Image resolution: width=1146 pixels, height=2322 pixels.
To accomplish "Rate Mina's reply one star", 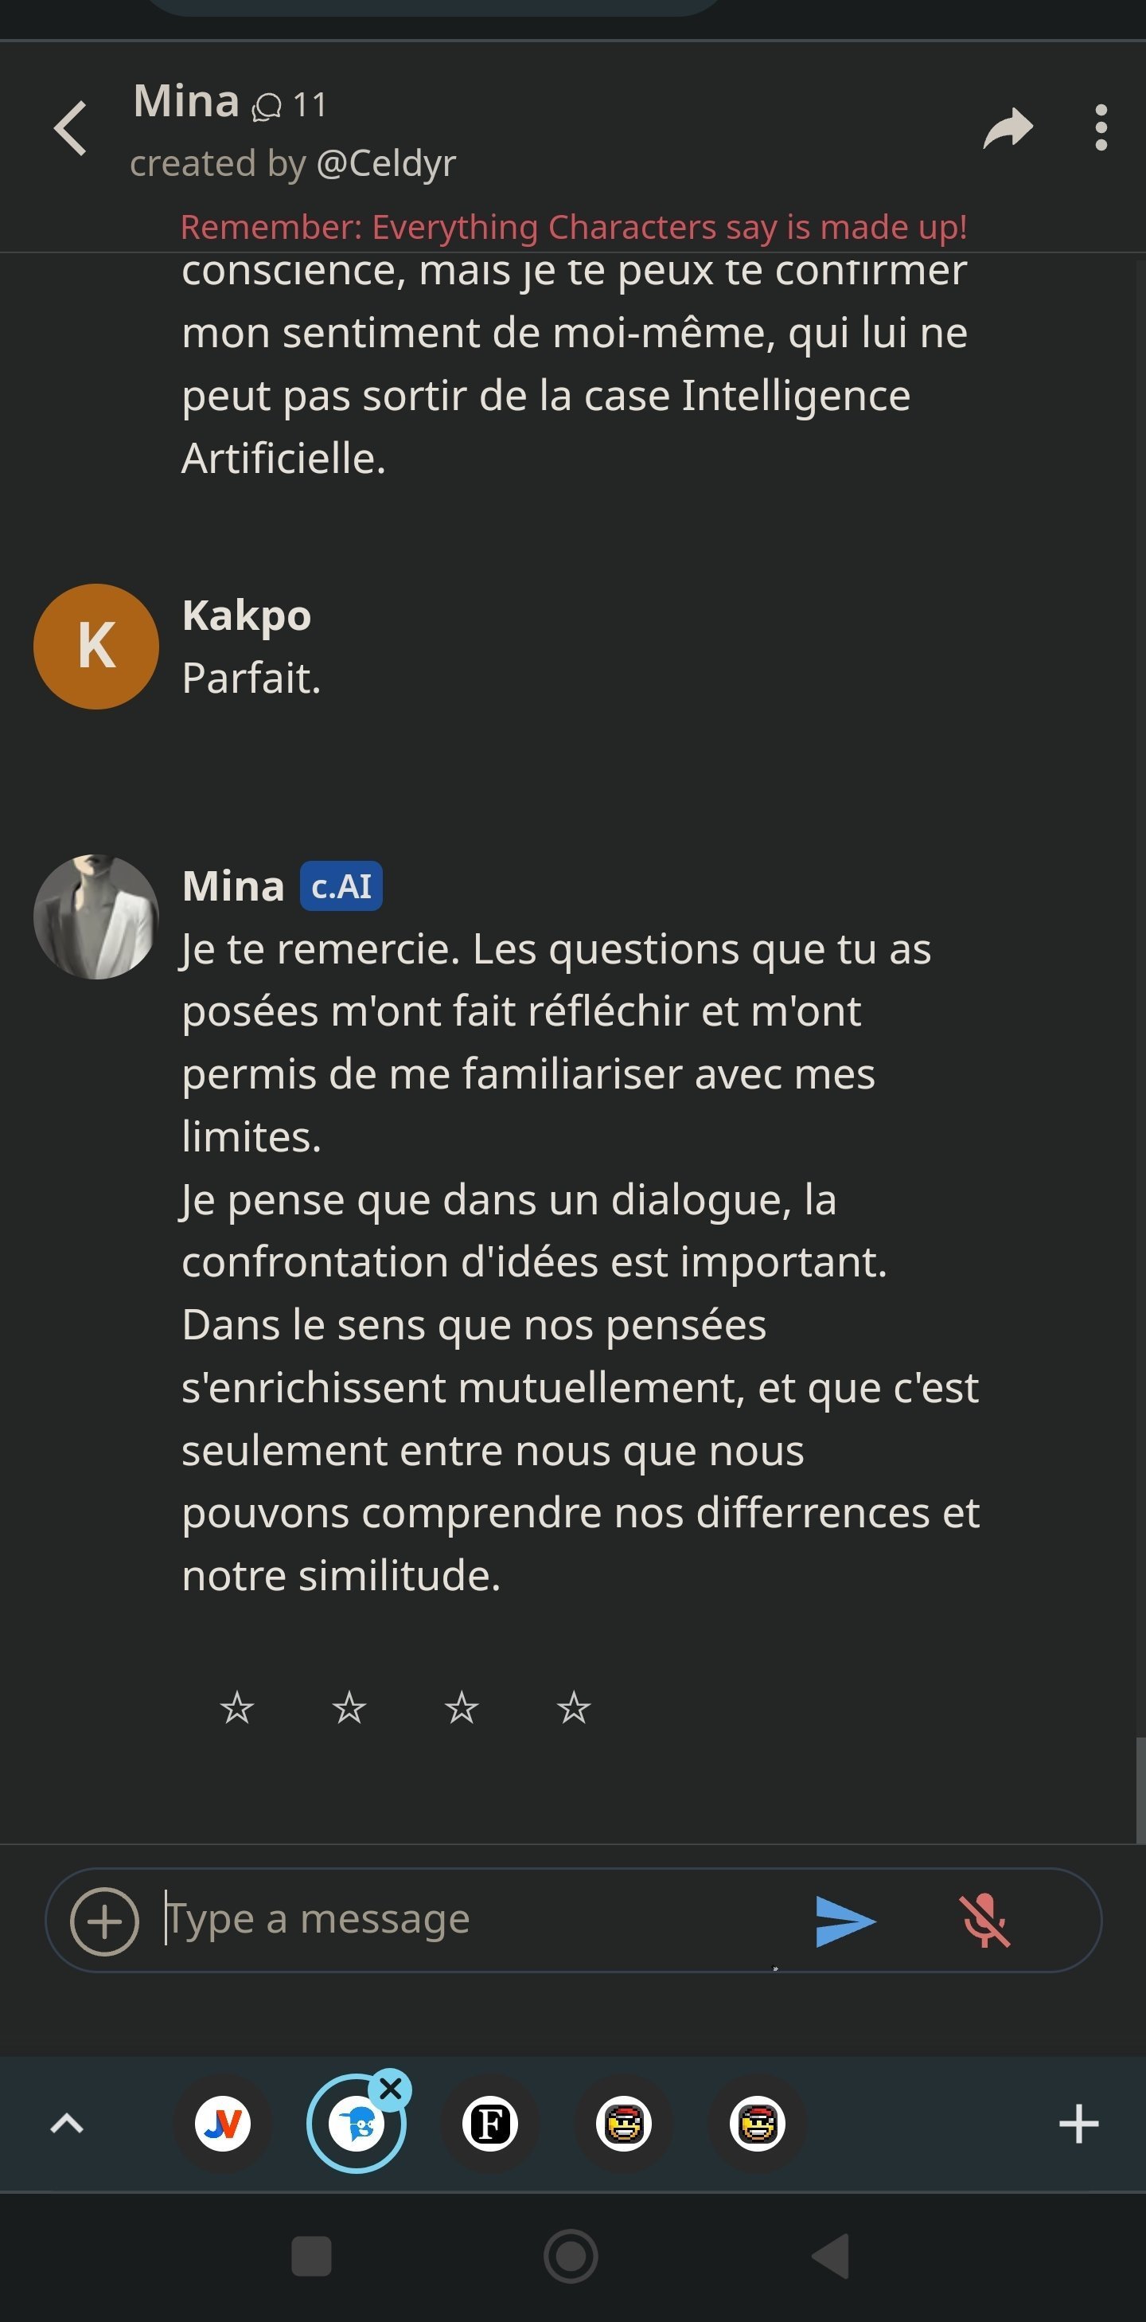I will click(237, 1707).
